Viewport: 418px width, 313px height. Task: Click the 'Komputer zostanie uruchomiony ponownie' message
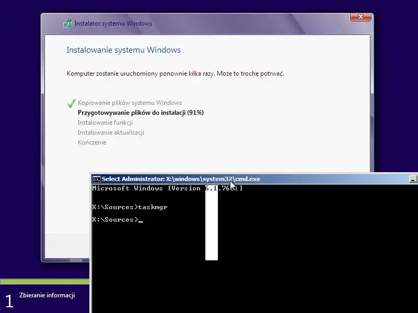pos(176,74)
